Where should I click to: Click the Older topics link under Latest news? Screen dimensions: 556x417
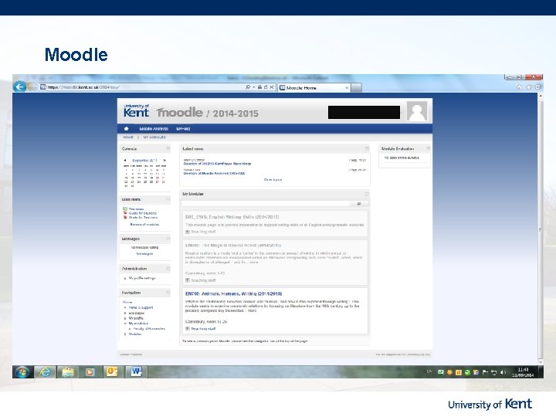click(x=273, y=180)
